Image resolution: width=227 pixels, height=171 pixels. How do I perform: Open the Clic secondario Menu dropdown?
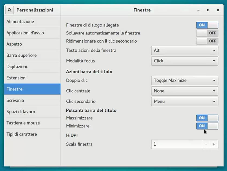click(184, 102)
